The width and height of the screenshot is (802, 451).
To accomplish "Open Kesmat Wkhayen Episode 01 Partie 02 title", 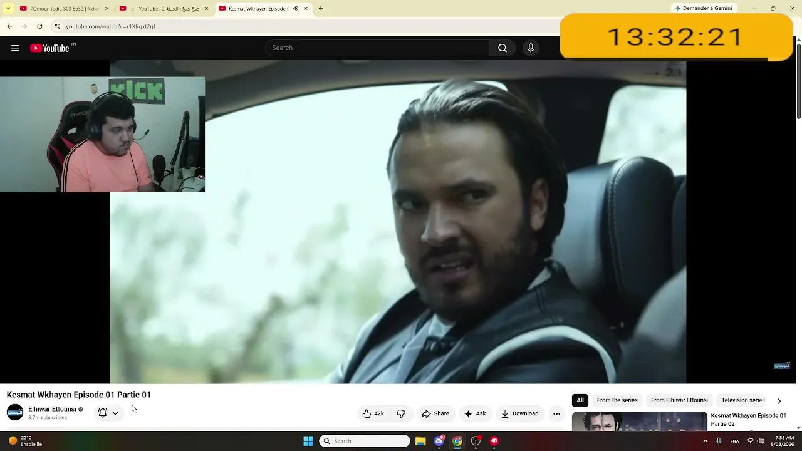I will [x=748, y=420].
